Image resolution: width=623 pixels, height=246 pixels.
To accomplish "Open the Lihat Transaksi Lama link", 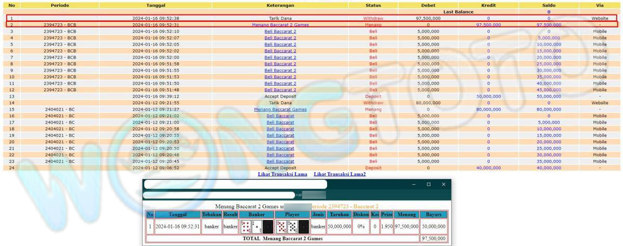I will click(282, 174).
